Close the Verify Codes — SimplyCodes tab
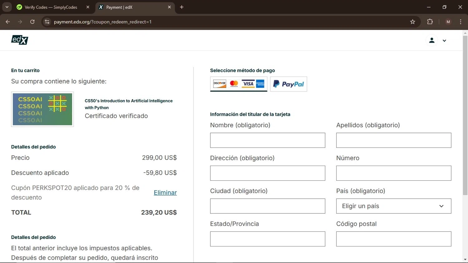468x263 pixels. [x=88, y=7]
